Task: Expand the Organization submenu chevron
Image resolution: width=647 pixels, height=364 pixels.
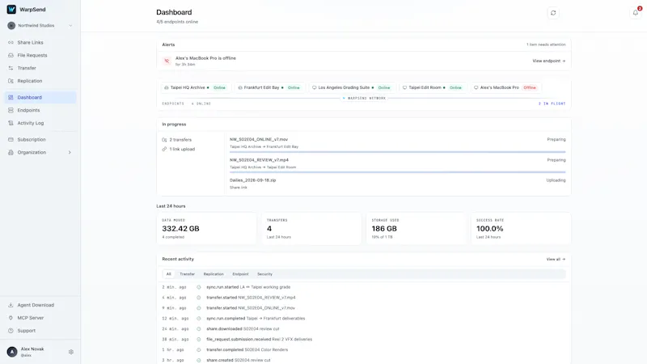Action: click(x=70, y=152)
